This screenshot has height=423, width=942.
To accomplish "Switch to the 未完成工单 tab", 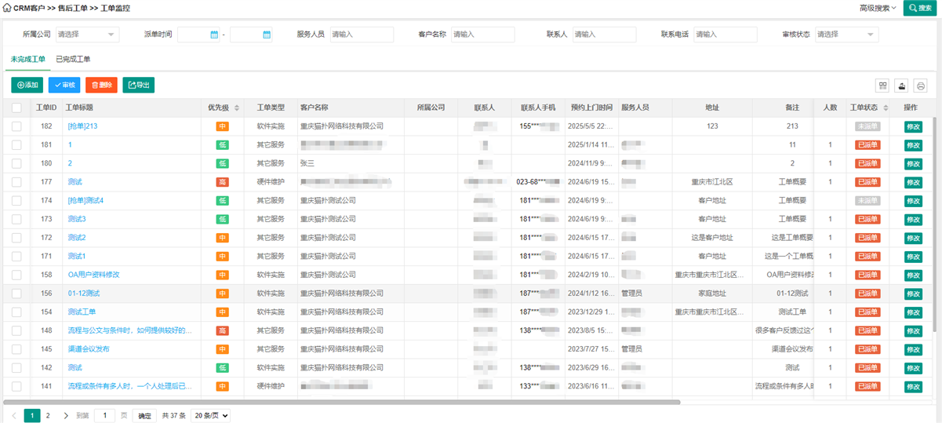I will tap(28, 60).
